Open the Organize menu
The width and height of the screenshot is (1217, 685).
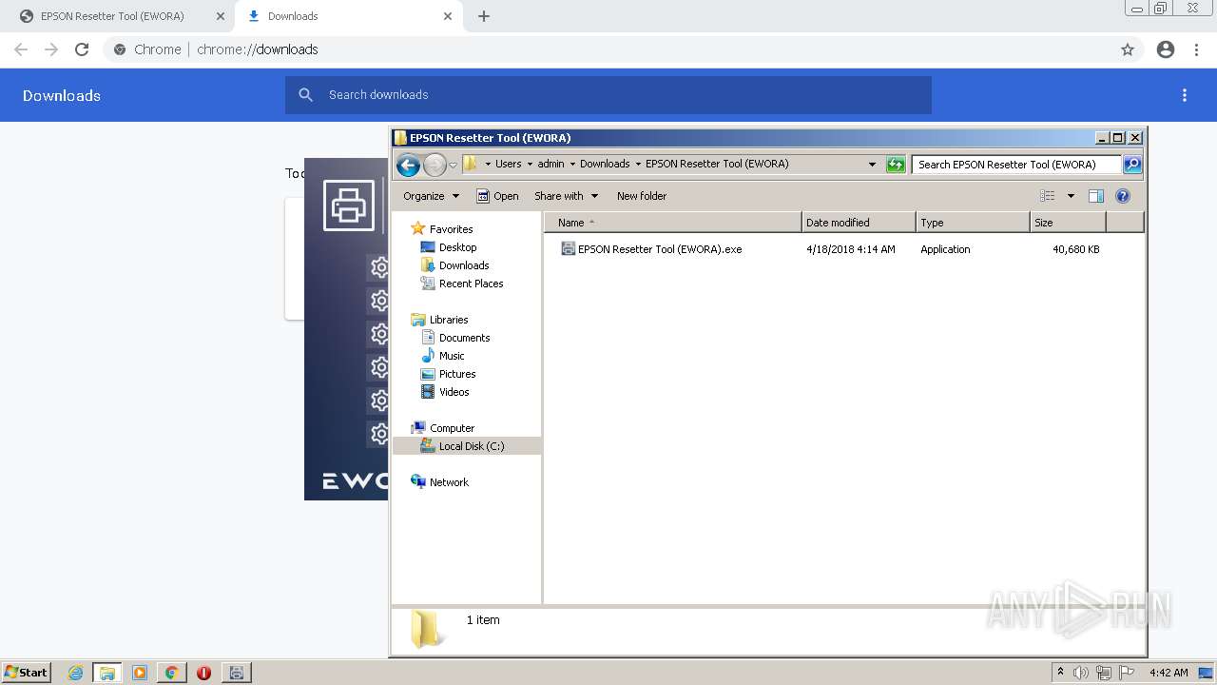431,196
